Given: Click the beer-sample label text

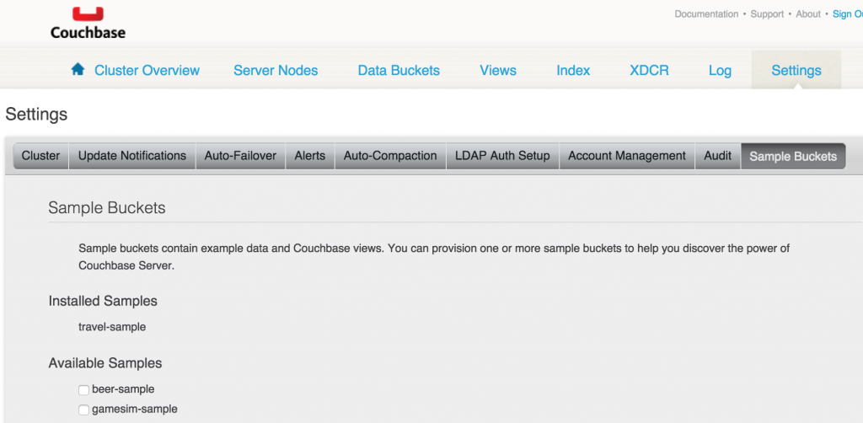Looking at the screenshot, I should pyautogui.click(x=123, y=389).
